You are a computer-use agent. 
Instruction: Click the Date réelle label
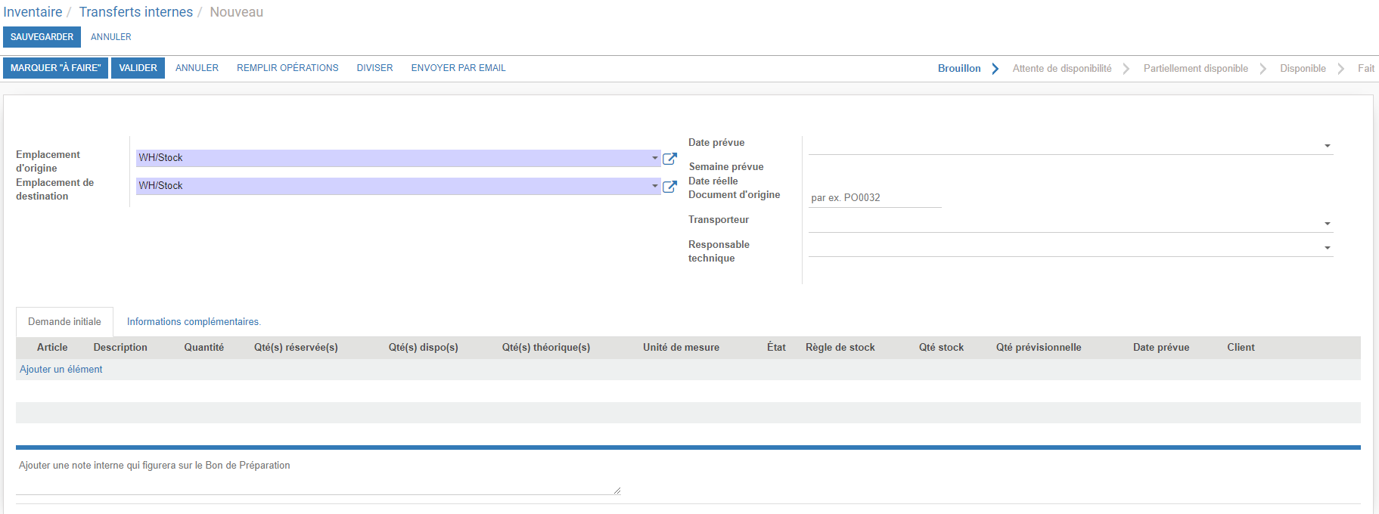click(x=713, y=181)
